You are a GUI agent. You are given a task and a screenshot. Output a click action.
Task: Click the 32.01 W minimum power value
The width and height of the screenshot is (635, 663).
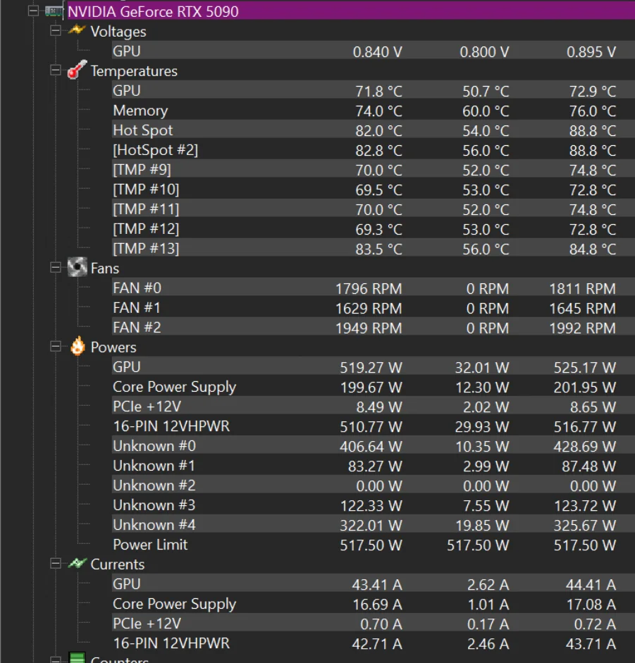(482, 368)
